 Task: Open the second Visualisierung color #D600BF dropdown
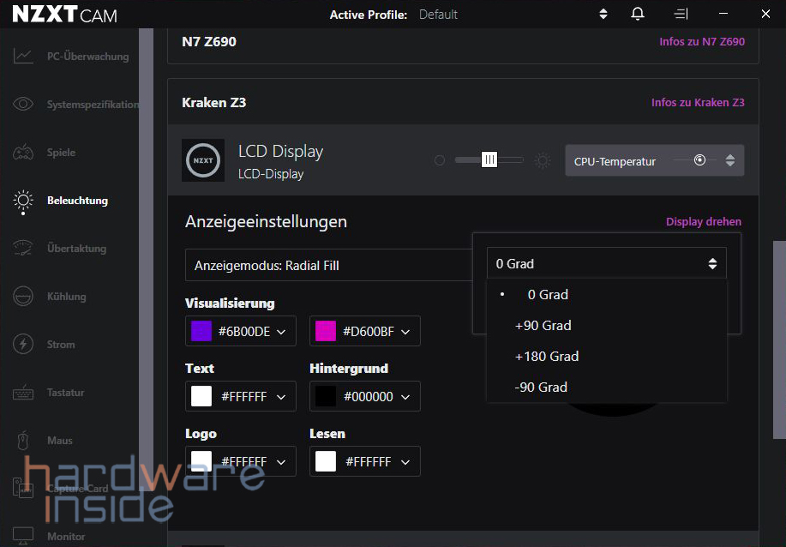pyautogui.click(x=365, y=332)
